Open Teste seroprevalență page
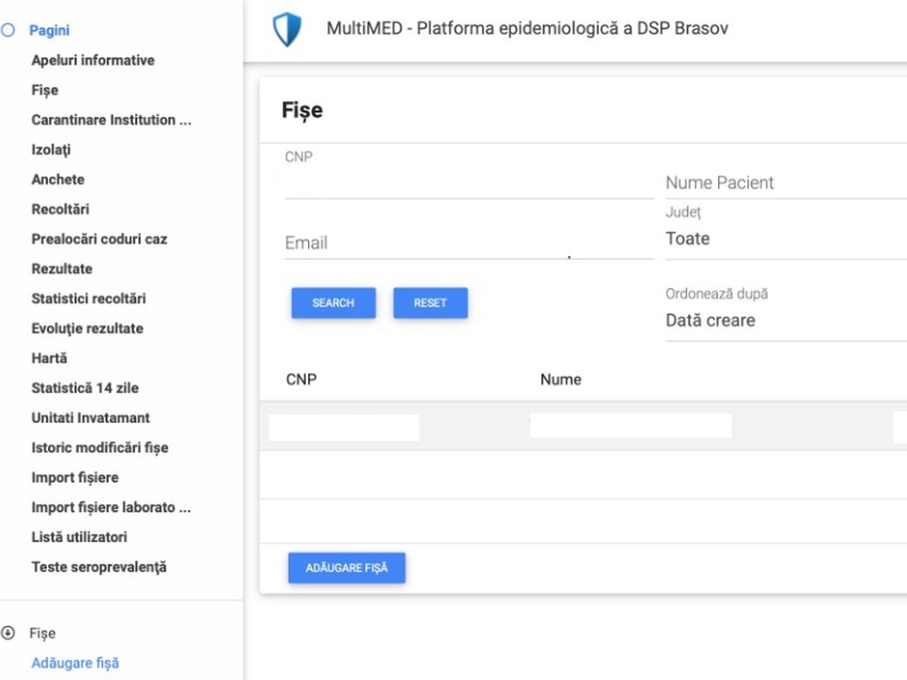 99,567
